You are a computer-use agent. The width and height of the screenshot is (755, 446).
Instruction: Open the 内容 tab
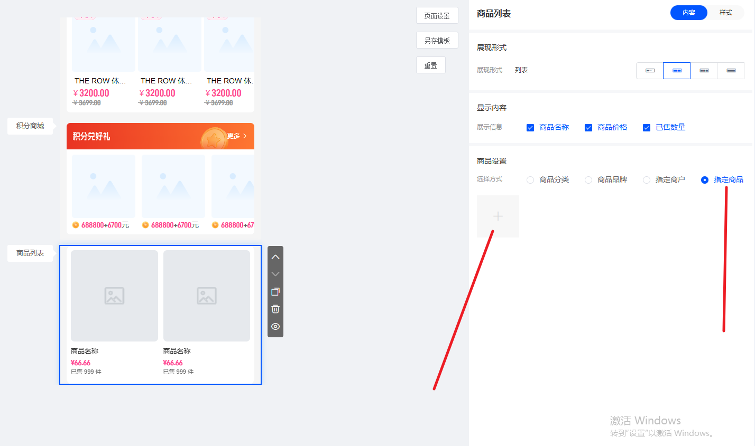688,13
